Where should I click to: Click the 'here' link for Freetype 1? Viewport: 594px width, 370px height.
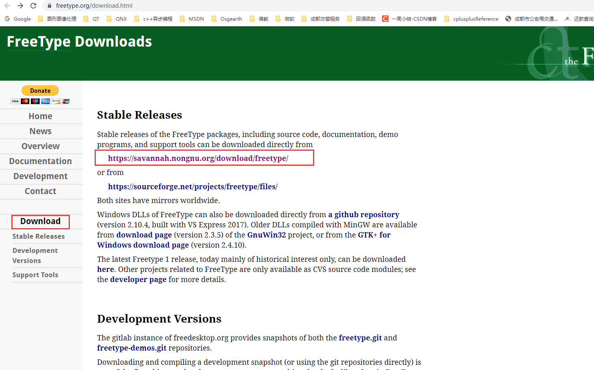click(106, 269)
